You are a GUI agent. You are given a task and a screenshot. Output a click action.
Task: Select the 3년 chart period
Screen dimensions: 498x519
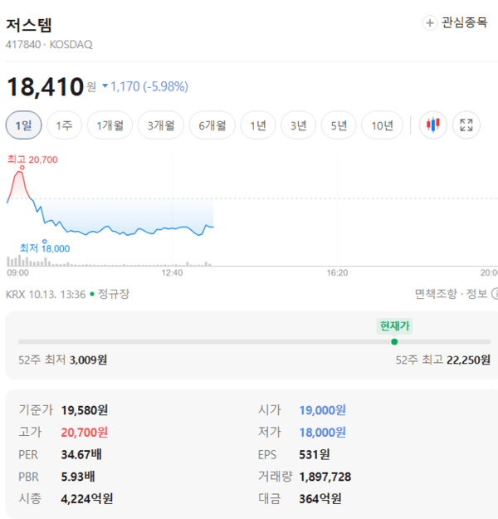[299, 125]
